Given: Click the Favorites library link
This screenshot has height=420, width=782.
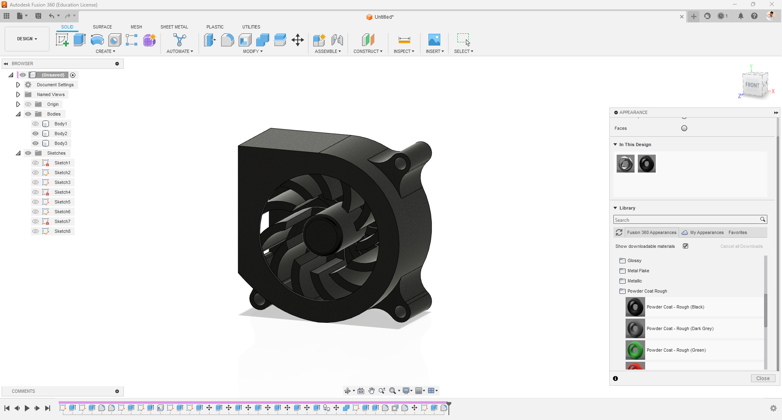Looking at the screenshot, I should [x=738, y=233].
